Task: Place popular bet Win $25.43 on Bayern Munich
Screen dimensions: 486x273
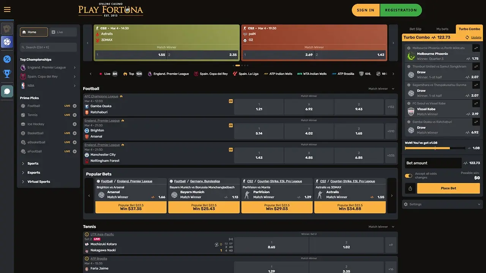Action: pos(204,207)
